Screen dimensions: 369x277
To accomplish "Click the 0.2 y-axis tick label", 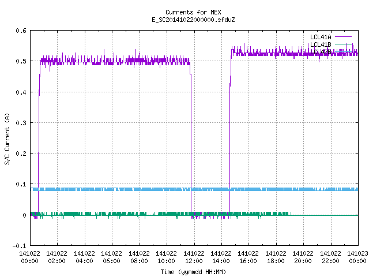I will pos(21,154).
